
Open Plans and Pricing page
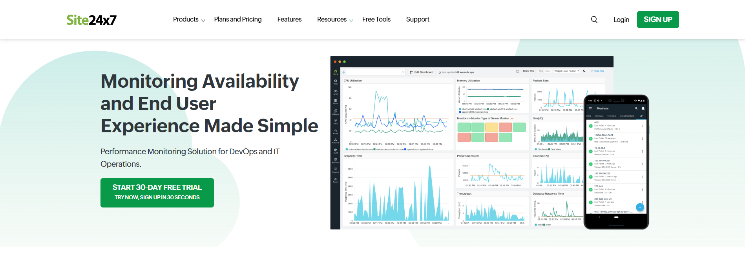[x=238, y=20]
